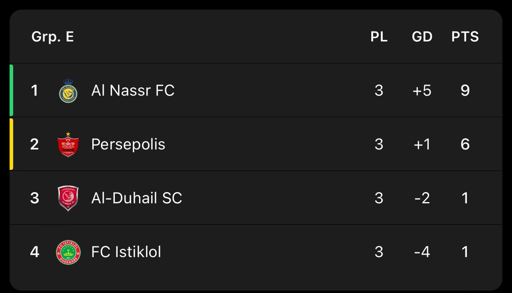Image resolution: width=512 pixels, height=293 pixels.
Task: Click the FC Istiklol club crest
Action: [x=68, y=252]
